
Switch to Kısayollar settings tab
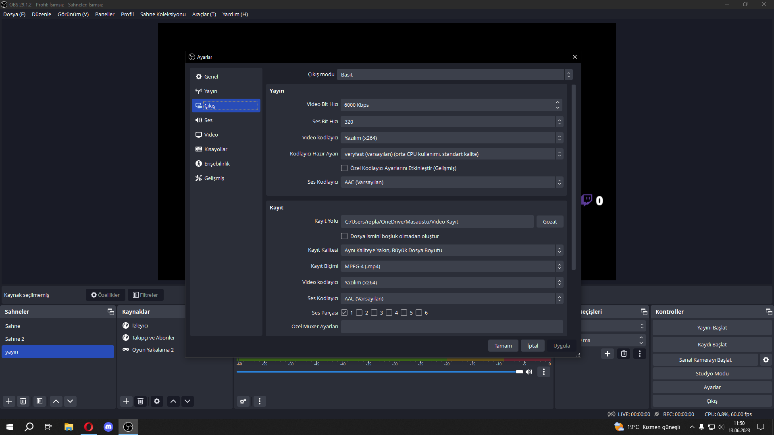(x=226, y=149)
